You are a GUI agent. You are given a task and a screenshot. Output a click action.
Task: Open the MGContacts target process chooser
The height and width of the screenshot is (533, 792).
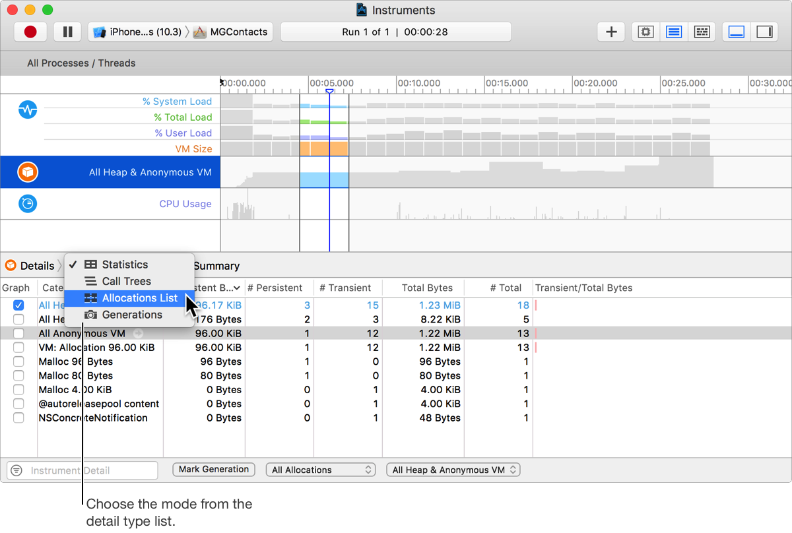tap(232, 32)
